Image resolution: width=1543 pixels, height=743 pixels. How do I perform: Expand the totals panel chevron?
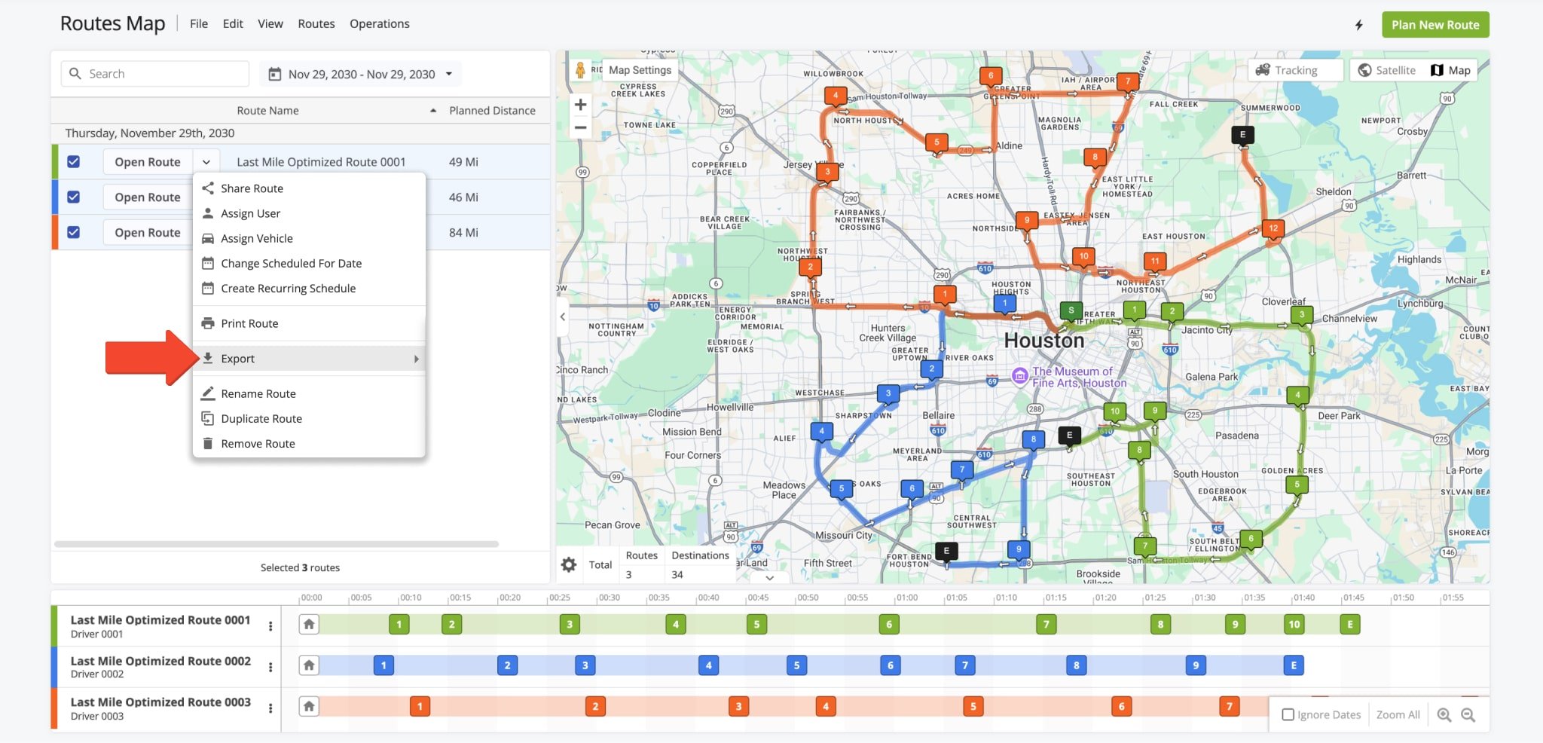769,578
